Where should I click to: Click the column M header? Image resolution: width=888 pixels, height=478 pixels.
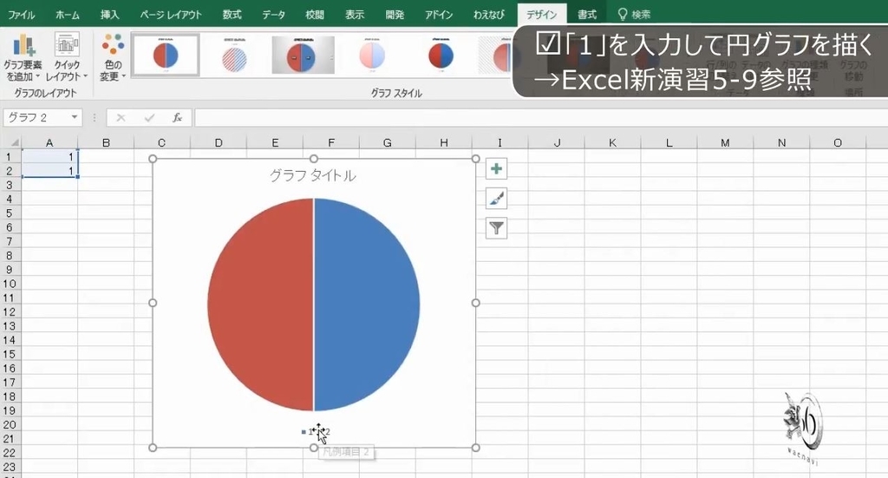[725, 143]
